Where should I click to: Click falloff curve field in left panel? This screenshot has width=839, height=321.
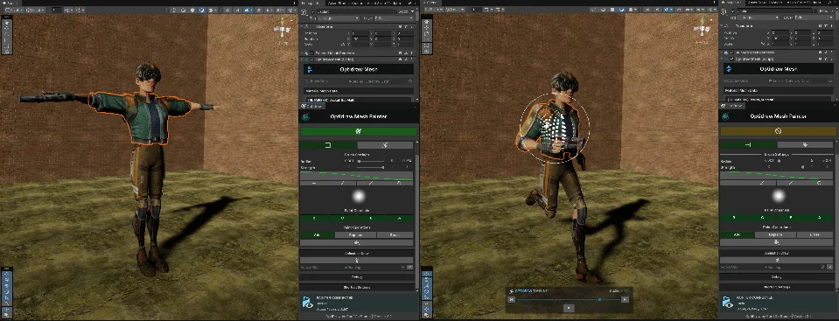pos(356,176)
